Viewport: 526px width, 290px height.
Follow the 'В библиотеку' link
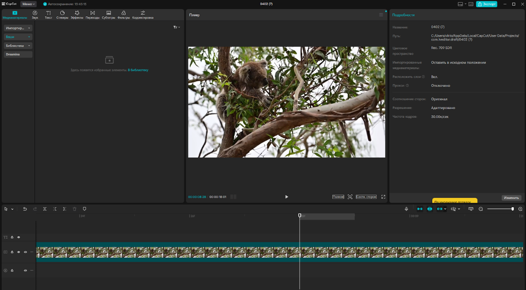tap(138, 70)
